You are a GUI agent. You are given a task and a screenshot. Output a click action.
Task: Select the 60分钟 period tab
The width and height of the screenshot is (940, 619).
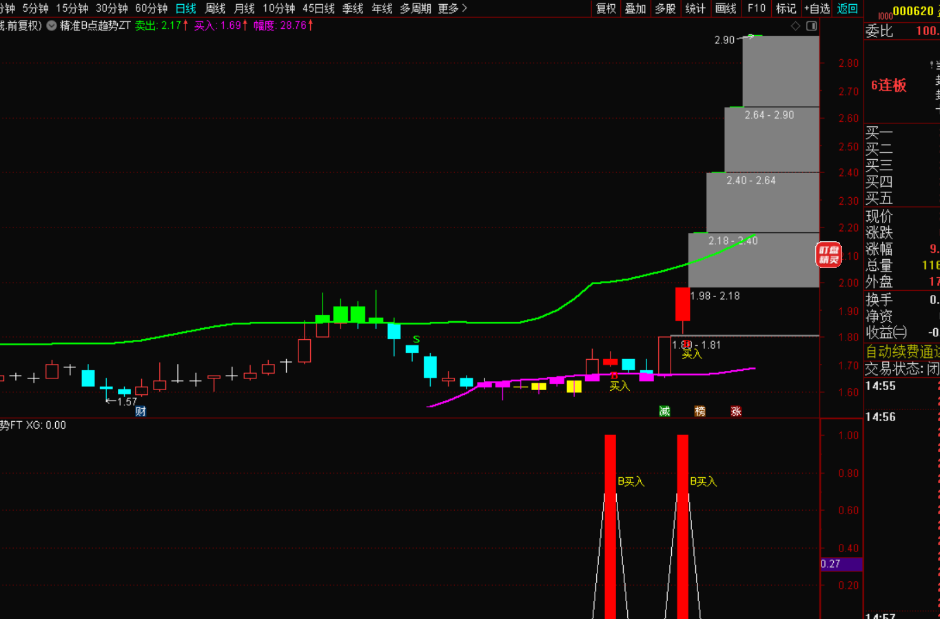click(151, 8)
